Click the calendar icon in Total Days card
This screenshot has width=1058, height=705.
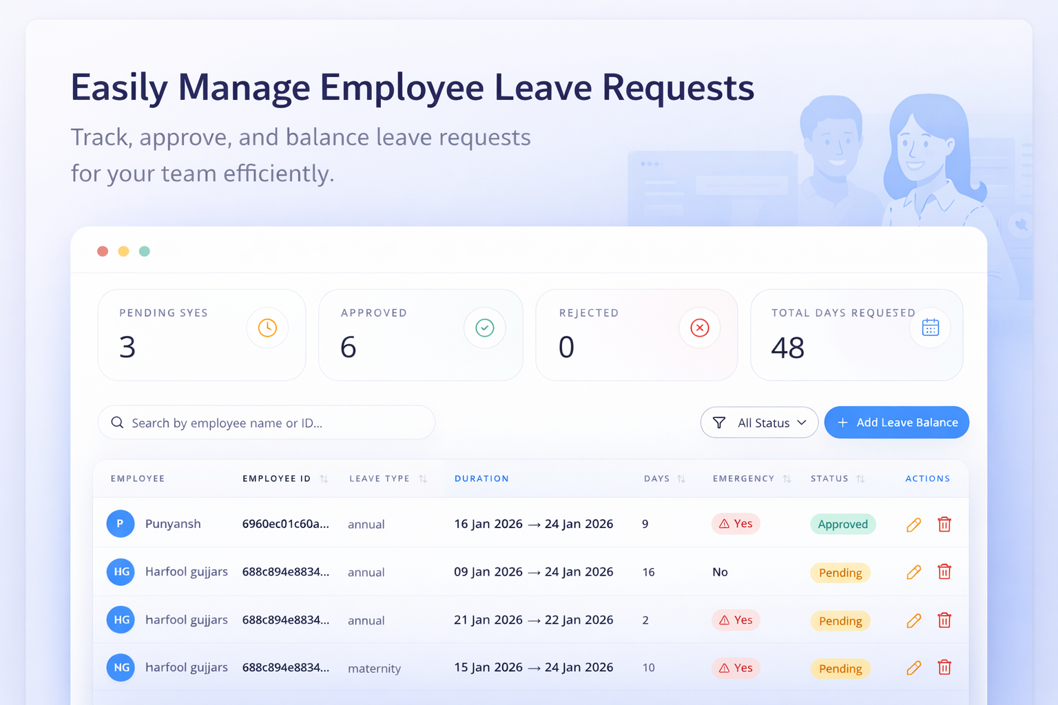pos(930,328)
